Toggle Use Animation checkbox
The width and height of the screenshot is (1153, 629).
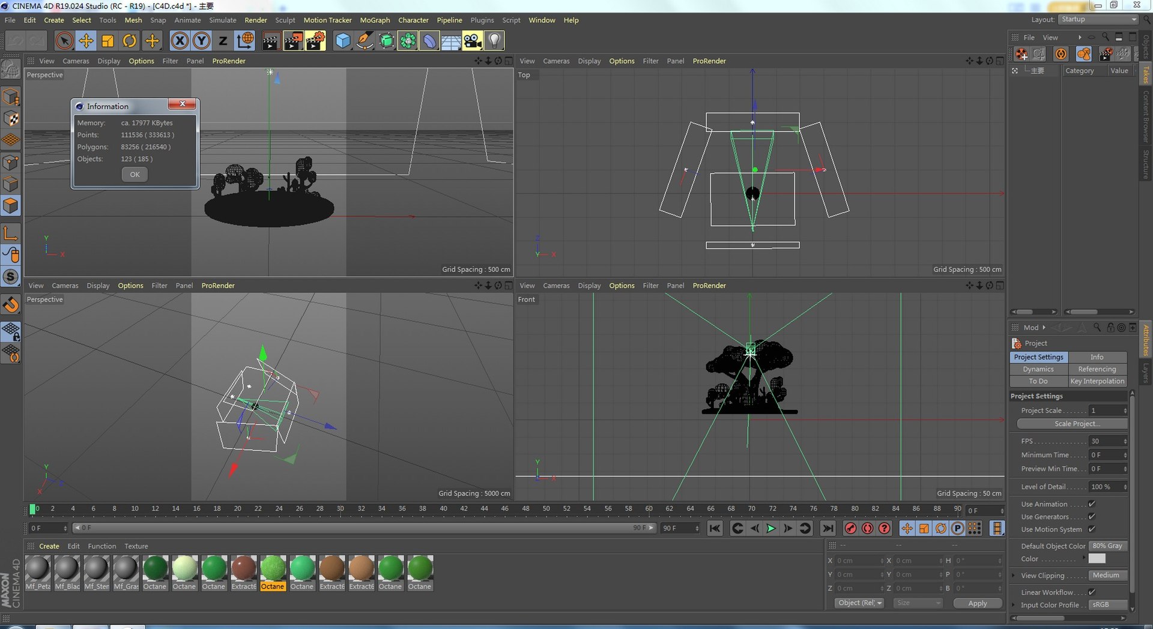[x=1092, y=504]
